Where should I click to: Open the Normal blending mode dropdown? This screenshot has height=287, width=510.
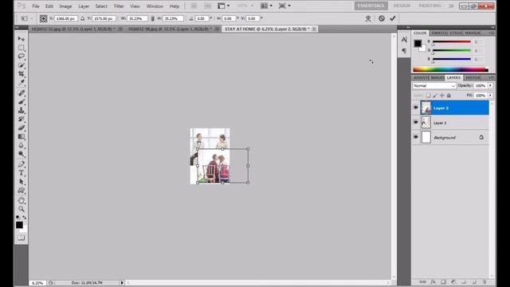[x=434, y=85]
